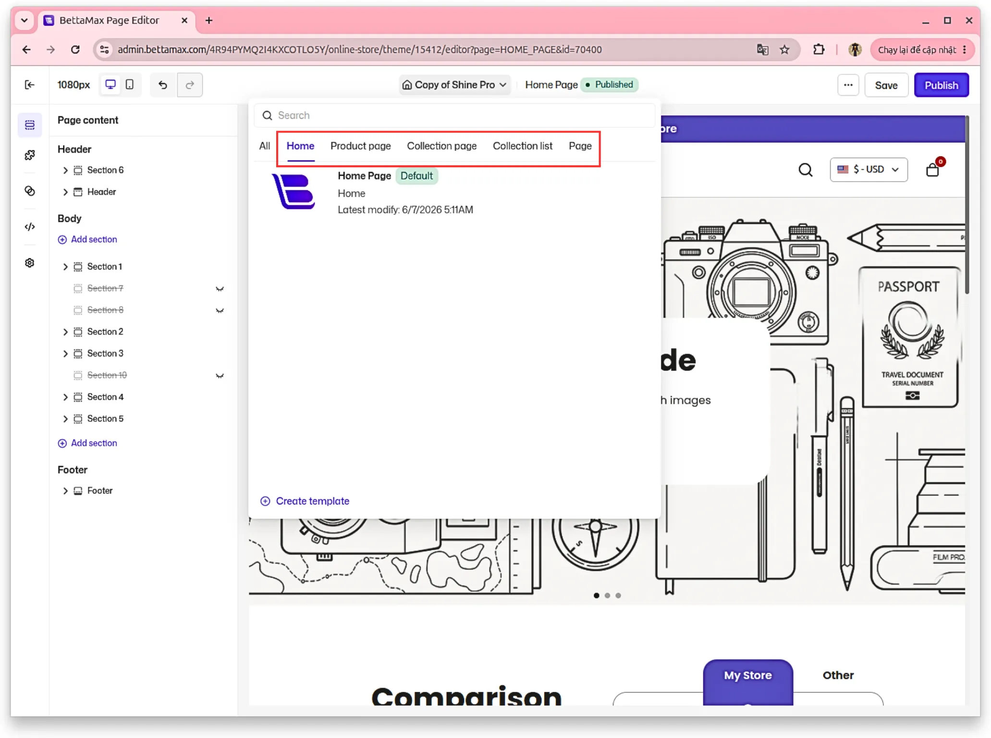Click the Publish button
The width and height of the screenshot is (991, 738).
(941, 85)
